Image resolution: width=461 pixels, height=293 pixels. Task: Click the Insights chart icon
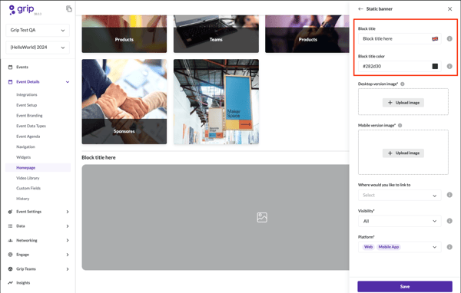point(10,283)
